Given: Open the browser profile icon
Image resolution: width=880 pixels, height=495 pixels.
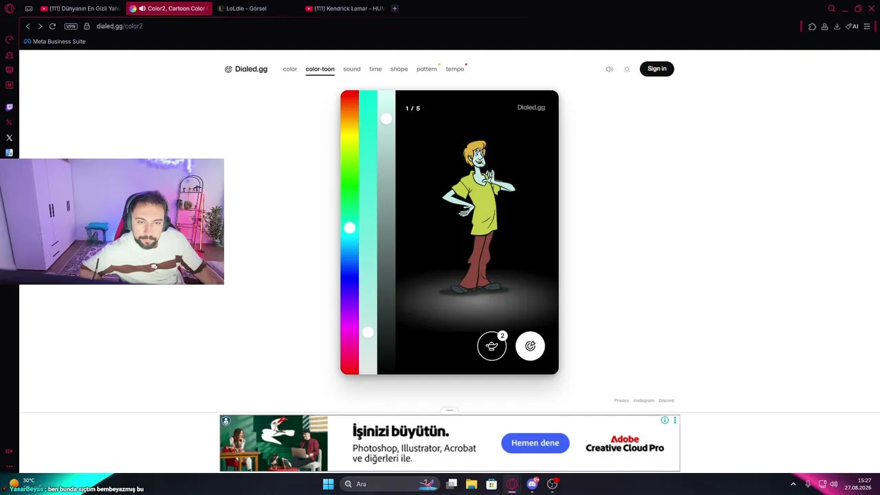Looking at the screenshot, I should (x=824, y=26).
